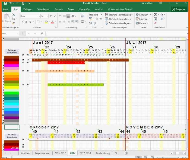The image size is (190, 160).
Task: Toggle top vertical alignment
Action: click(60, 16)
